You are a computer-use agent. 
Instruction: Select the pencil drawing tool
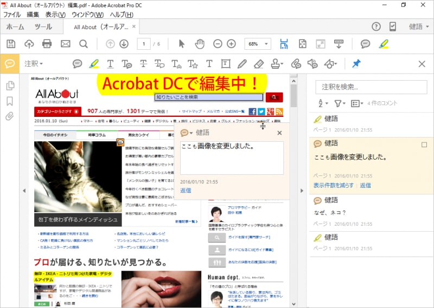242,64
